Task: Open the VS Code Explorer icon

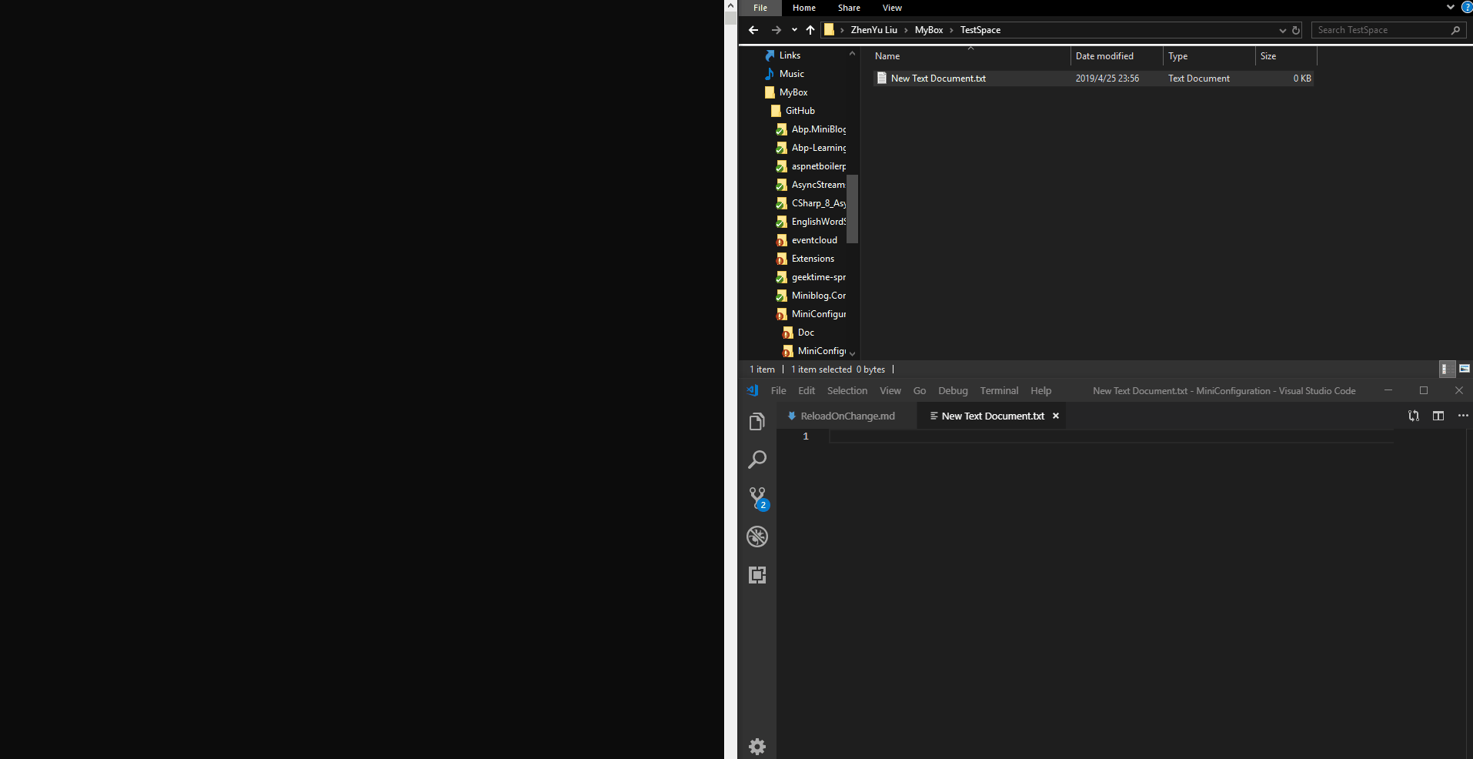Action: [x=757, y=421]
